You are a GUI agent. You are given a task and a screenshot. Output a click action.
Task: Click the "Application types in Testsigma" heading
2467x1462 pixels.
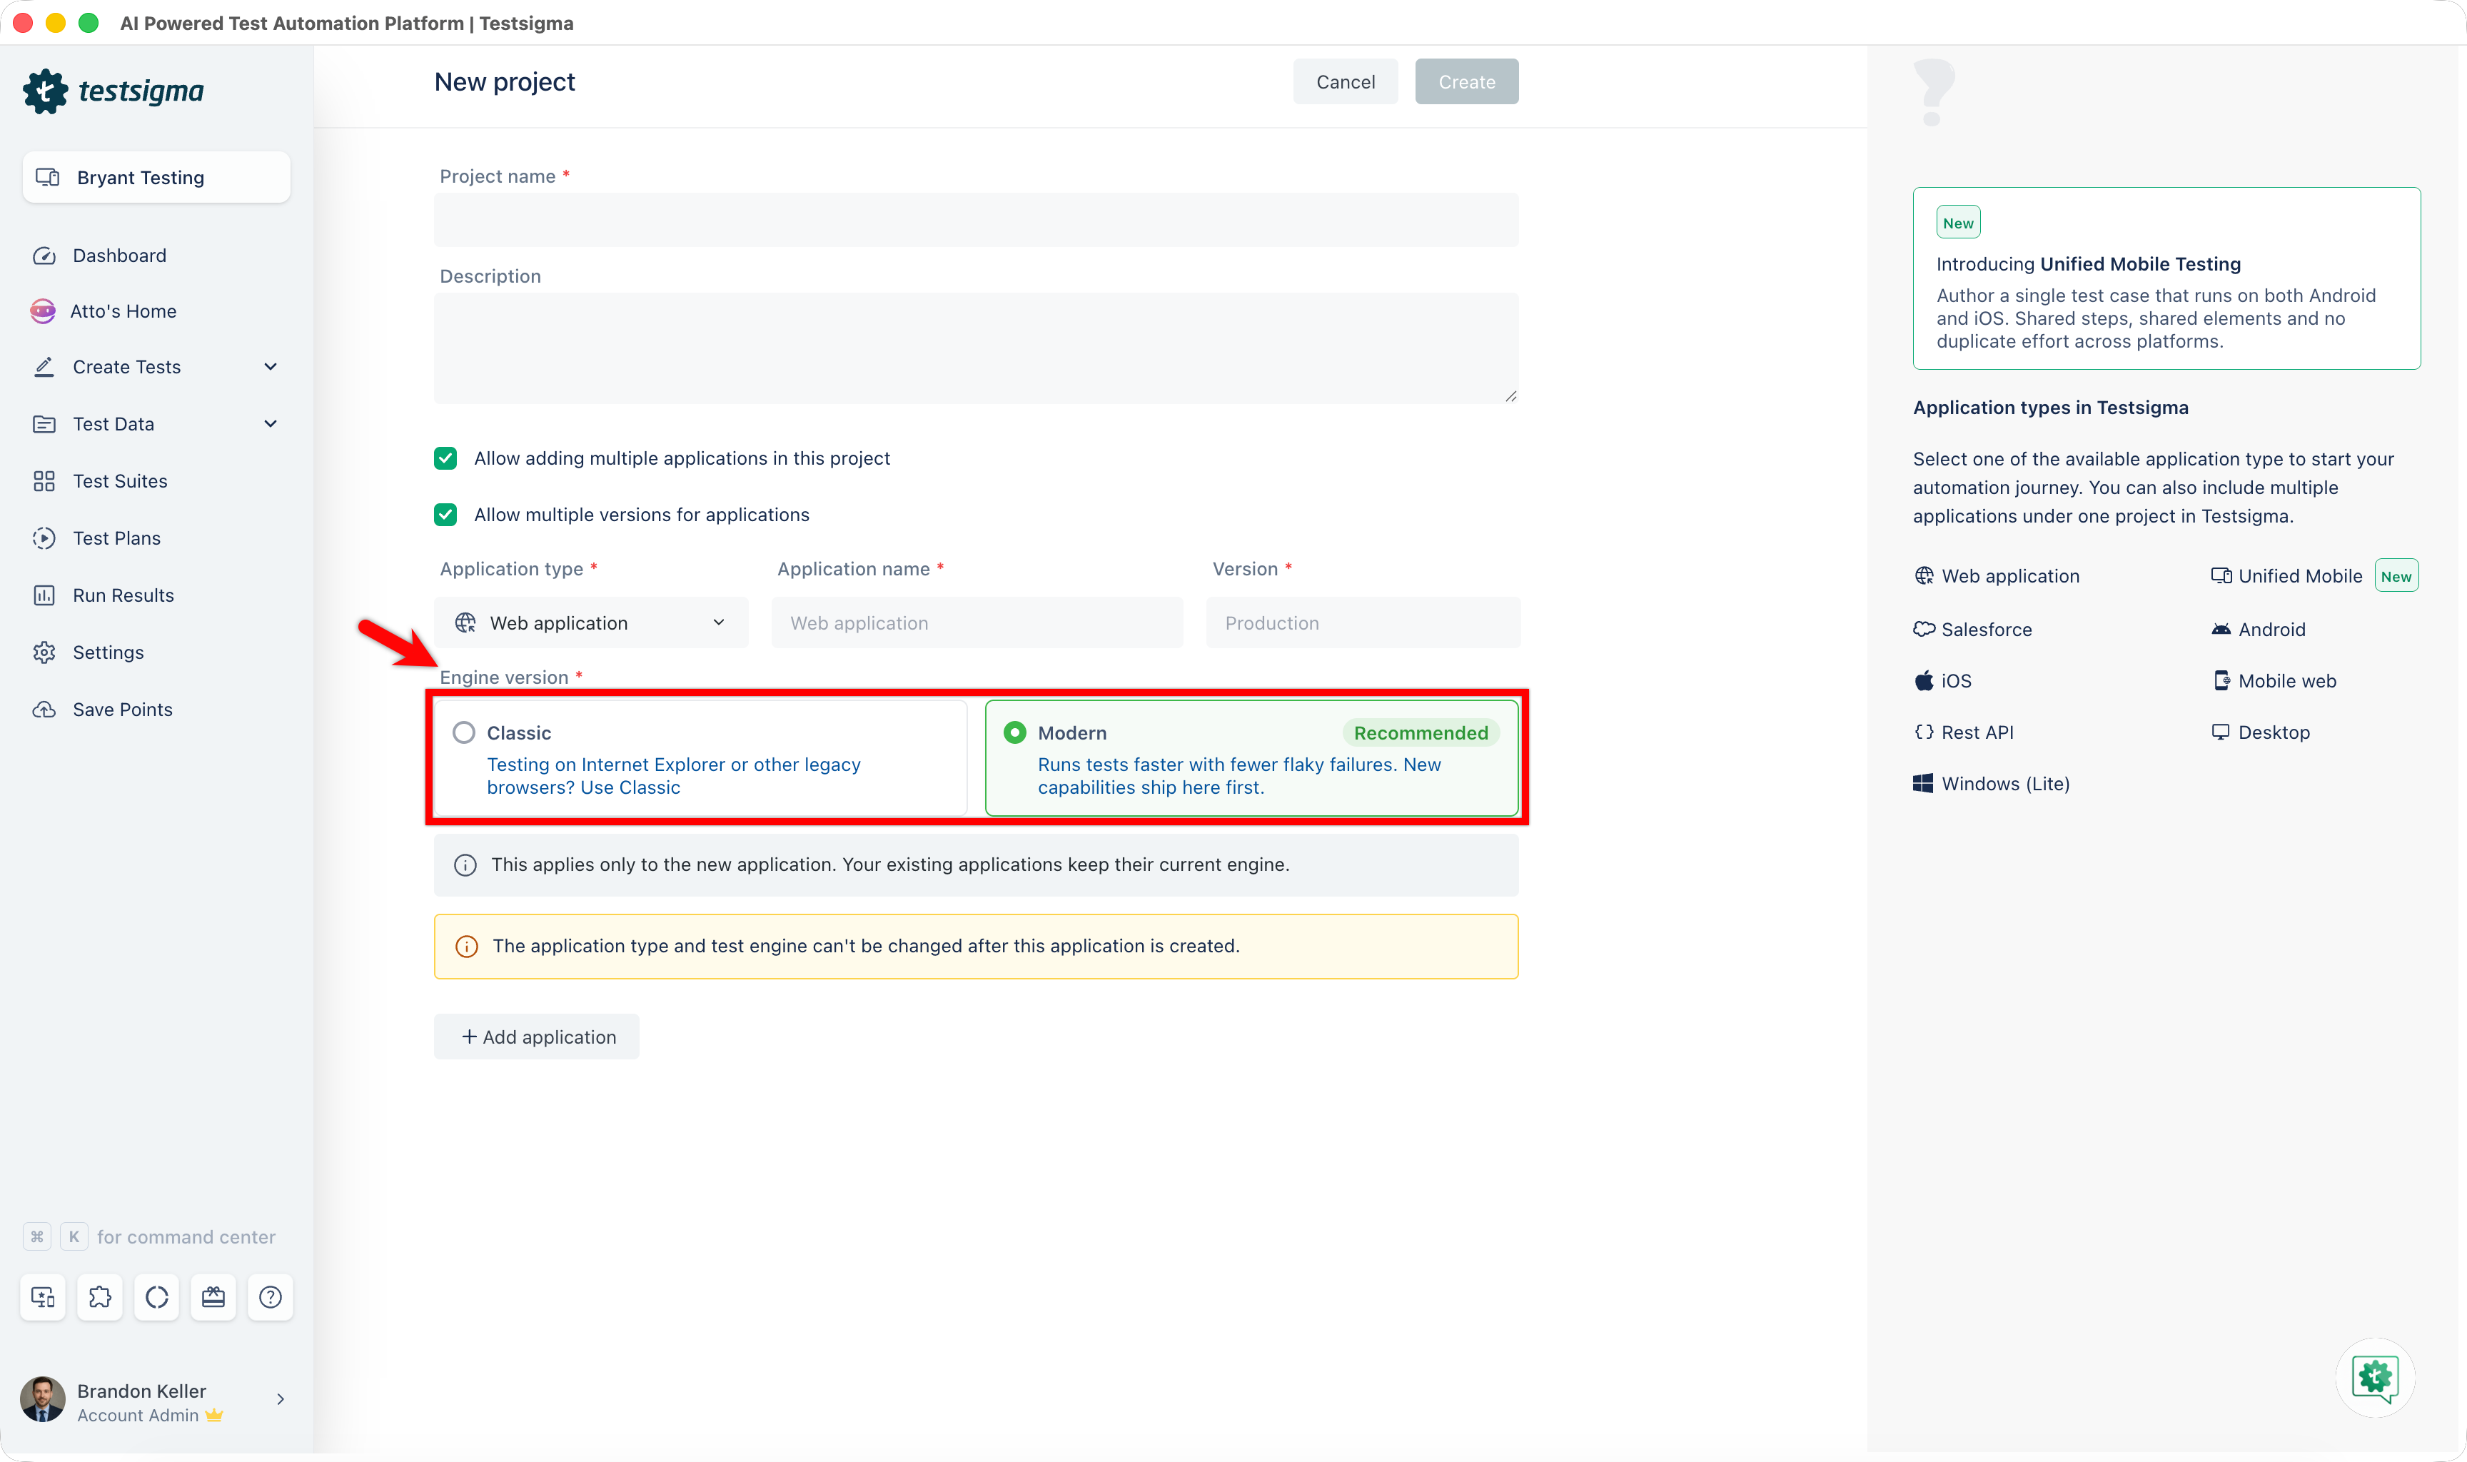point(2050,408)
